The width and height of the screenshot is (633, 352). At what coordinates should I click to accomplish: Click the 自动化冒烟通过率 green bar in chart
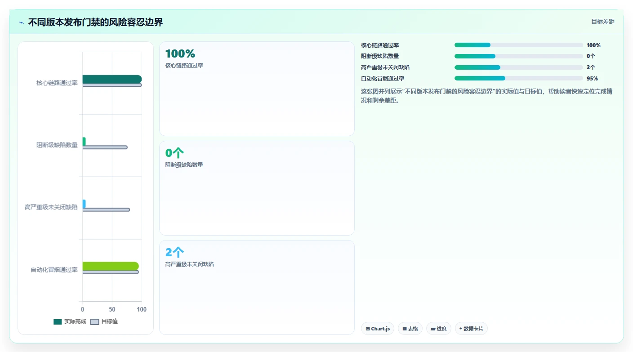click(x=111, y=266)
